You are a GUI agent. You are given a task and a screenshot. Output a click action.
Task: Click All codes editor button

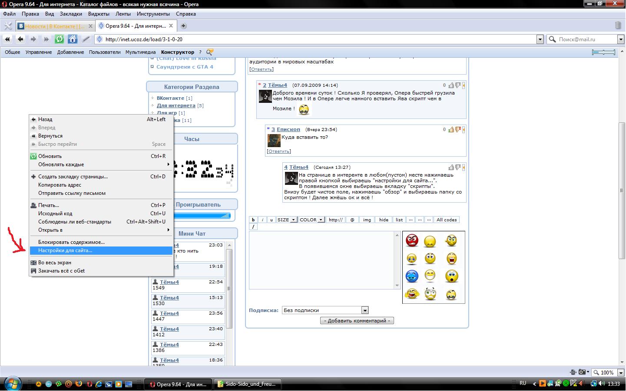447,220
